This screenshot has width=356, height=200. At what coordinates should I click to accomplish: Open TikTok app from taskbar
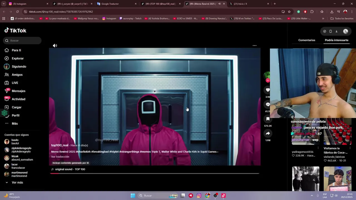223,196
